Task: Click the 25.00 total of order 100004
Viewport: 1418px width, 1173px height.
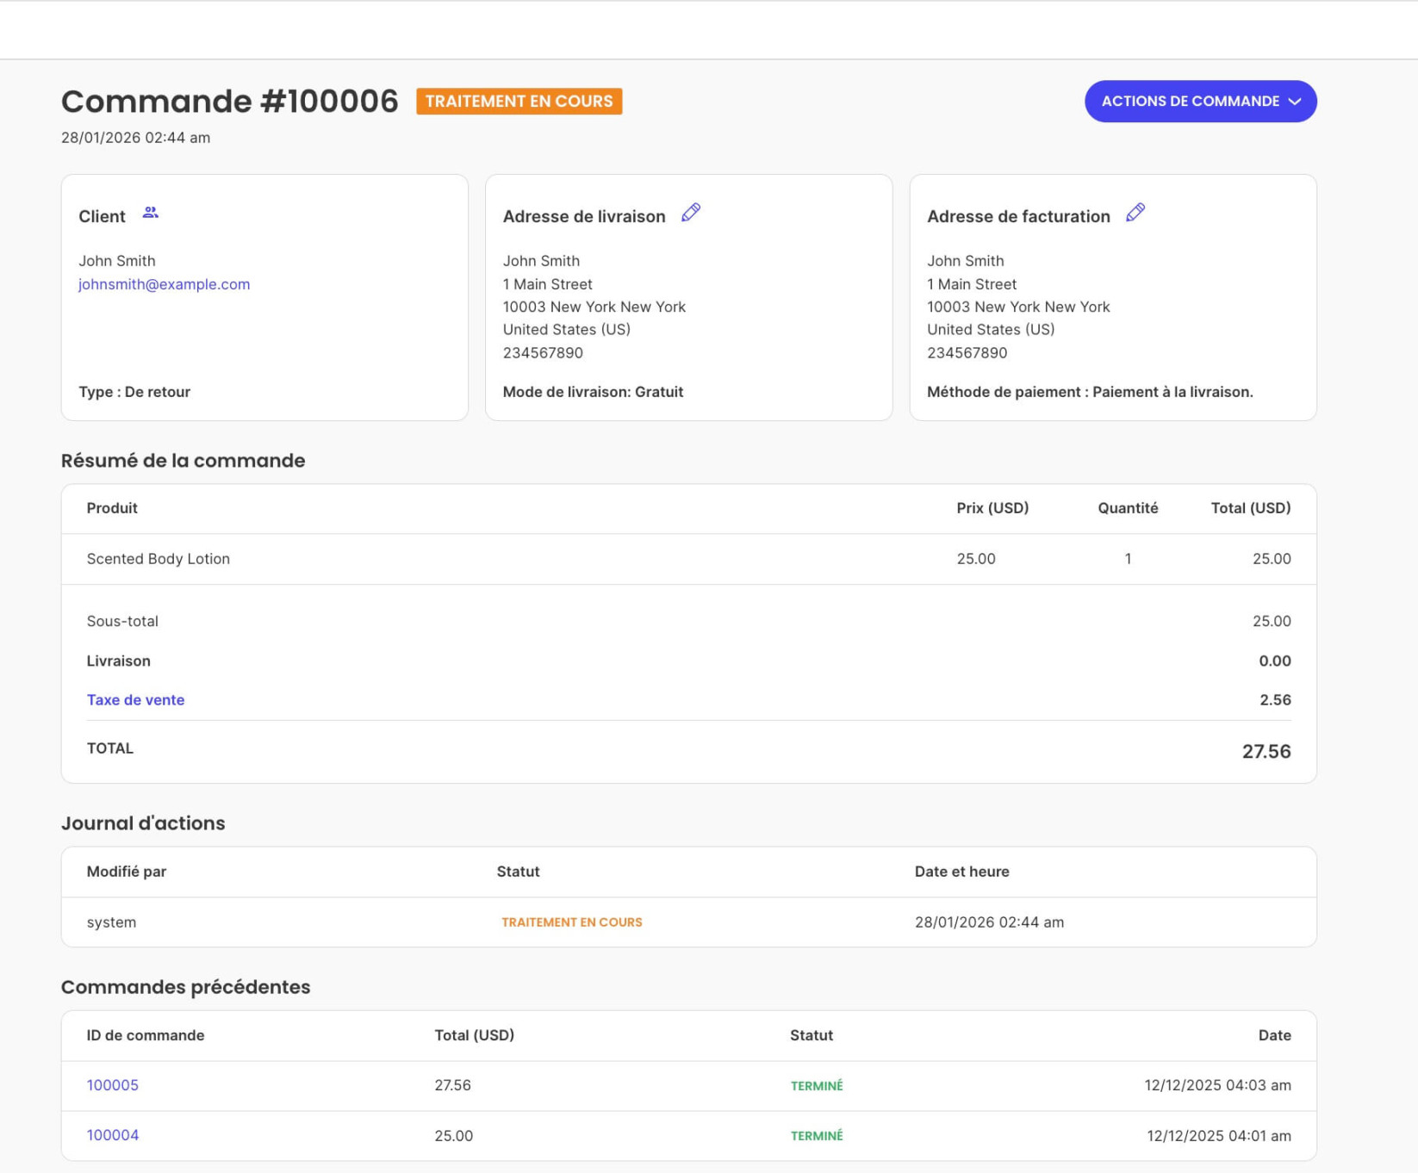Action: (x=453, y=1136)
